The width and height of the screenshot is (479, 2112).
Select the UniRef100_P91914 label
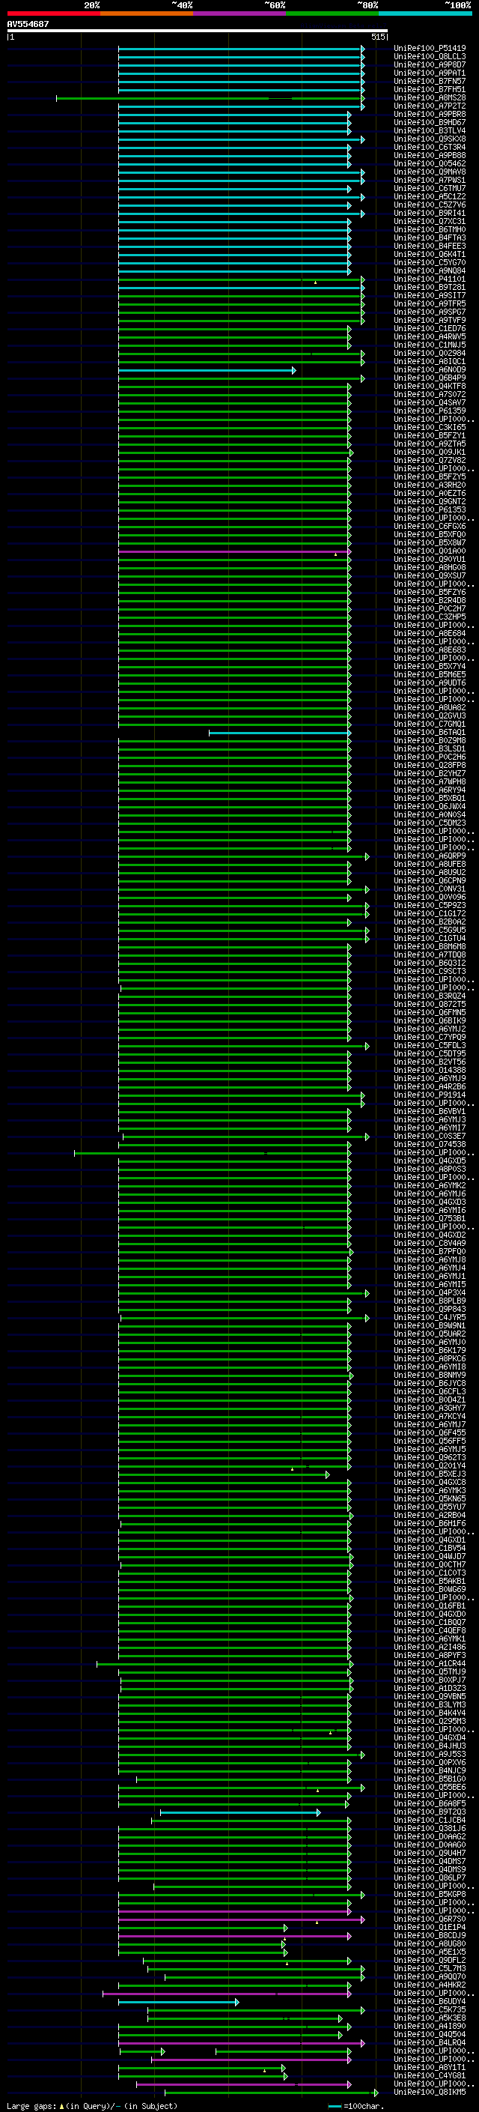[430, 1095]
